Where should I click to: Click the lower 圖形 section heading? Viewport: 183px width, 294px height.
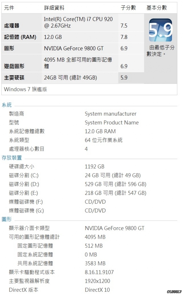click(x=7, y=219)
